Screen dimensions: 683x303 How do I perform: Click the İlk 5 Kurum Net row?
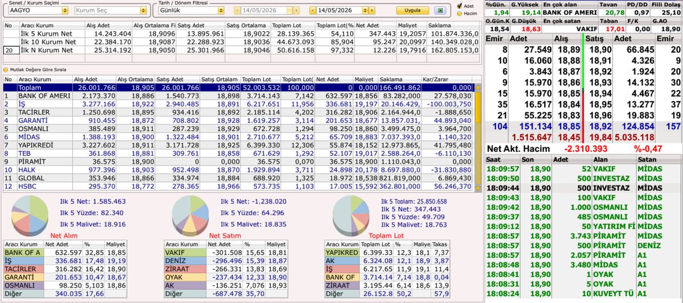click(241, 34)
